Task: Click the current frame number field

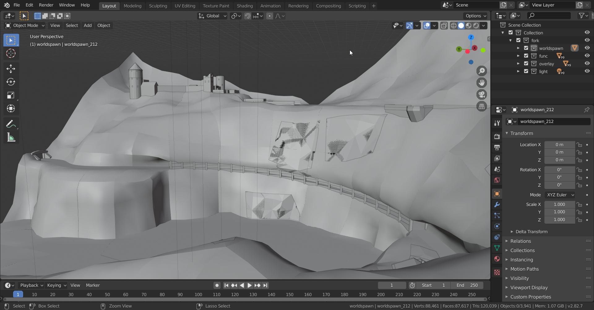Action: (392, 285)
